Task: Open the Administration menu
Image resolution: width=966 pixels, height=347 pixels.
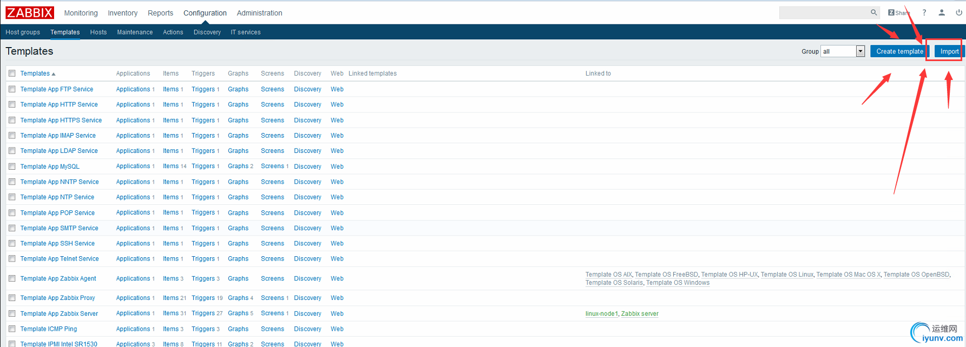Action: (259, 13)
